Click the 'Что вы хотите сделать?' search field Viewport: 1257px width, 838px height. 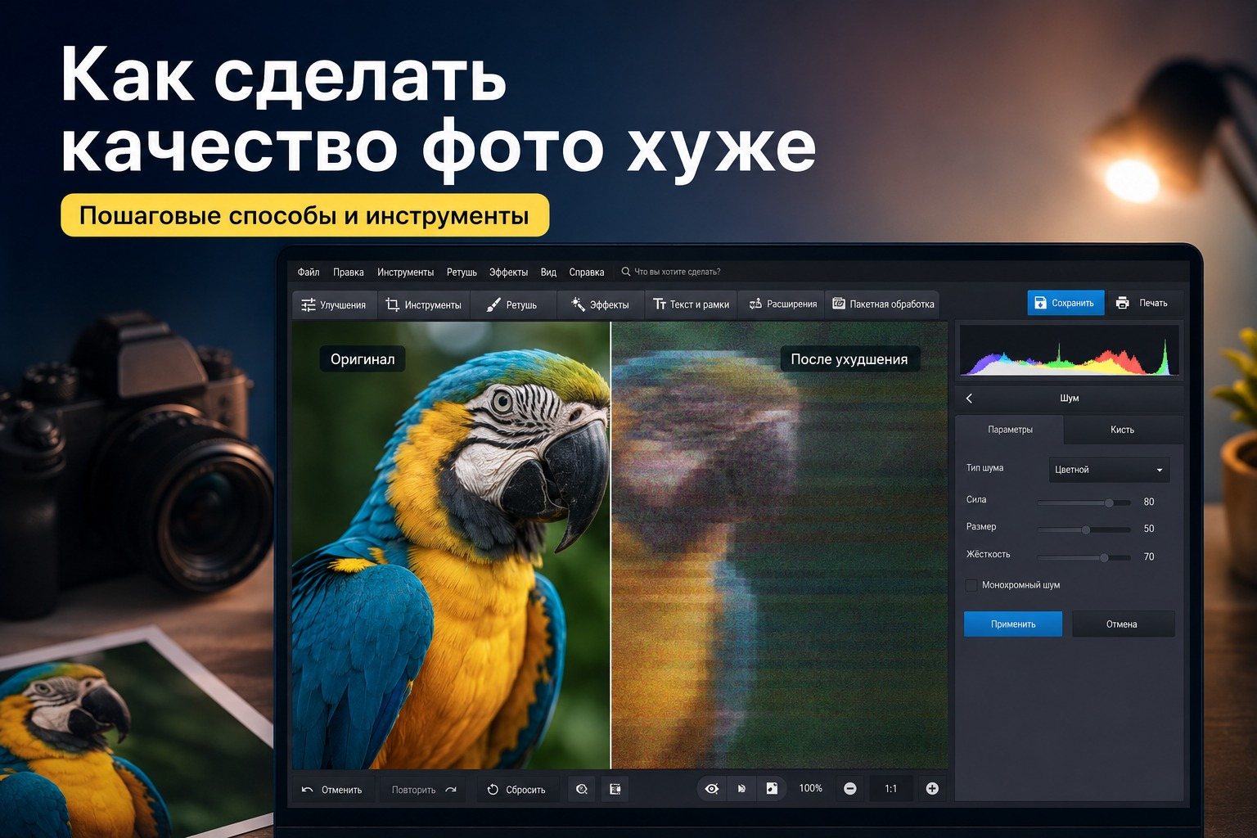tap(671, 272)
